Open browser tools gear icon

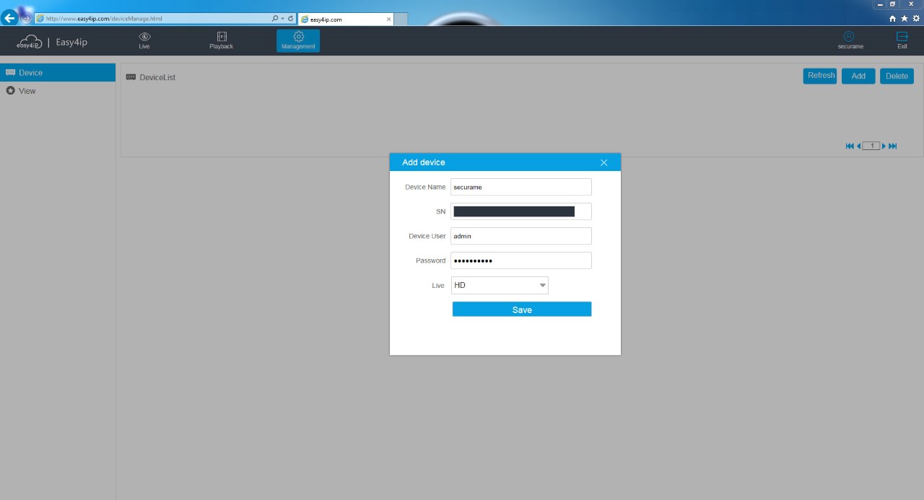point(916,19)
